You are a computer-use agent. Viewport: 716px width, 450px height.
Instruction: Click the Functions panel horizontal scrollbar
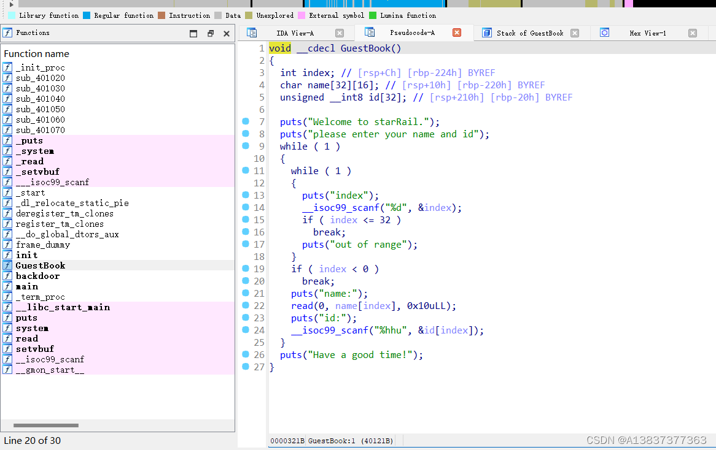point(46,425)
